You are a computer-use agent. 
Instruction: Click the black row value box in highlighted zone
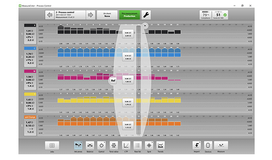[x=128, y=34]
